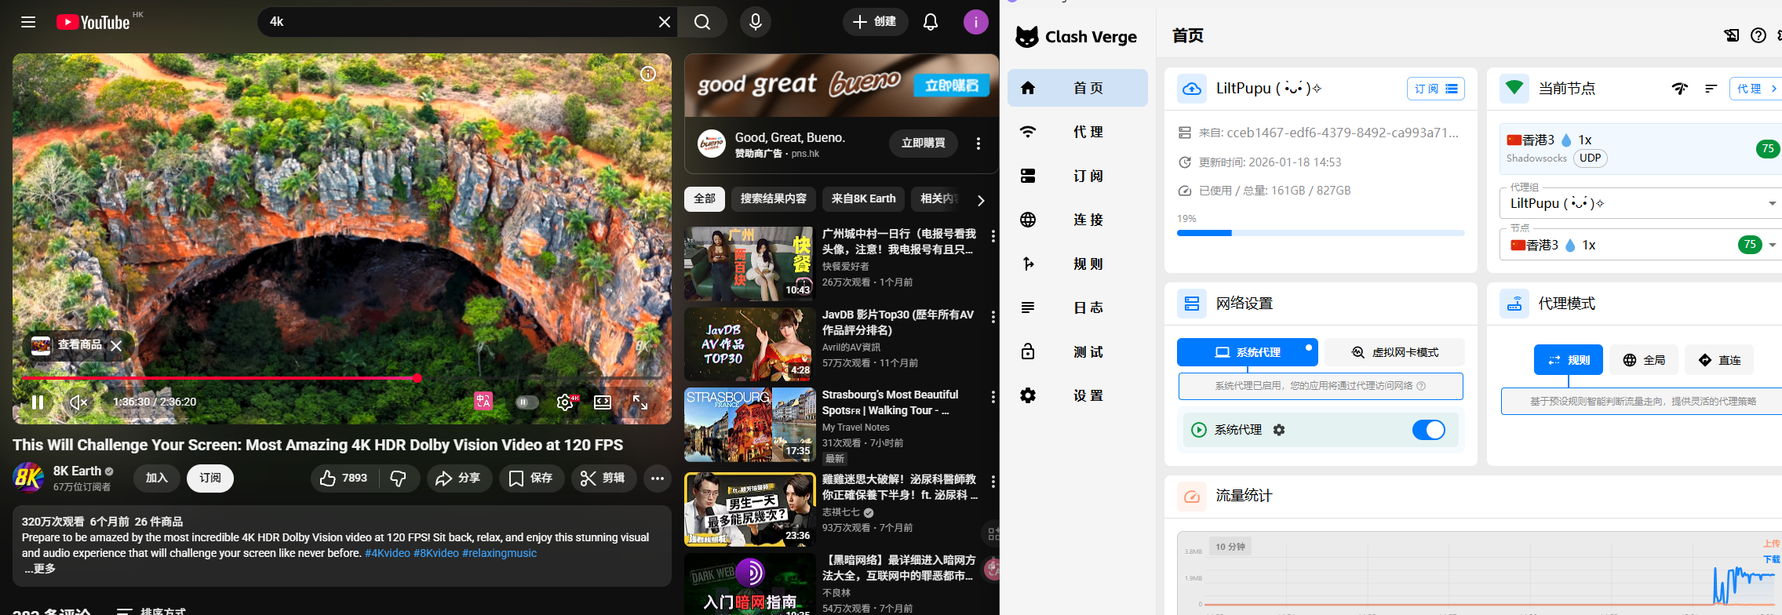
Task: Open the 节点 香港3 dropdown
Action: point(1772,246)
